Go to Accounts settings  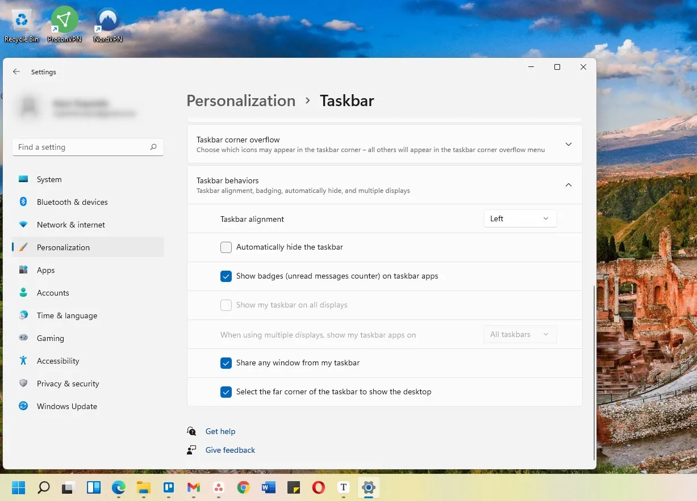pos(53,293)
